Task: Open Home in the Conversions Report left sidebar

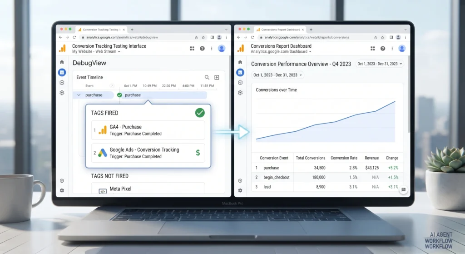Action: coord(240,62)
